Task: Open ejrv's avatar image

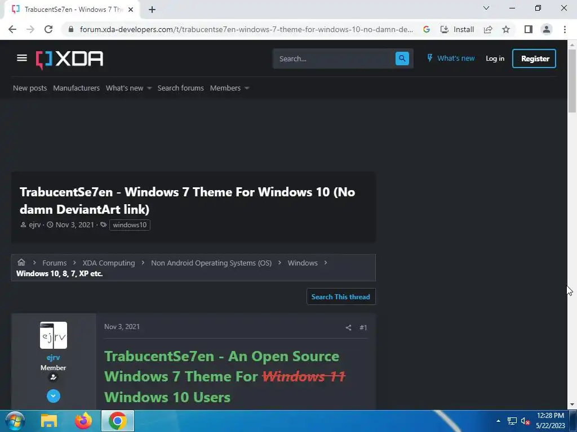Action: click(x=54, y=335)
